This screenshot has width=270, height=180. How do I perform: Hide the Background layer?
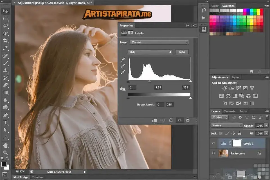coord(214,153)
